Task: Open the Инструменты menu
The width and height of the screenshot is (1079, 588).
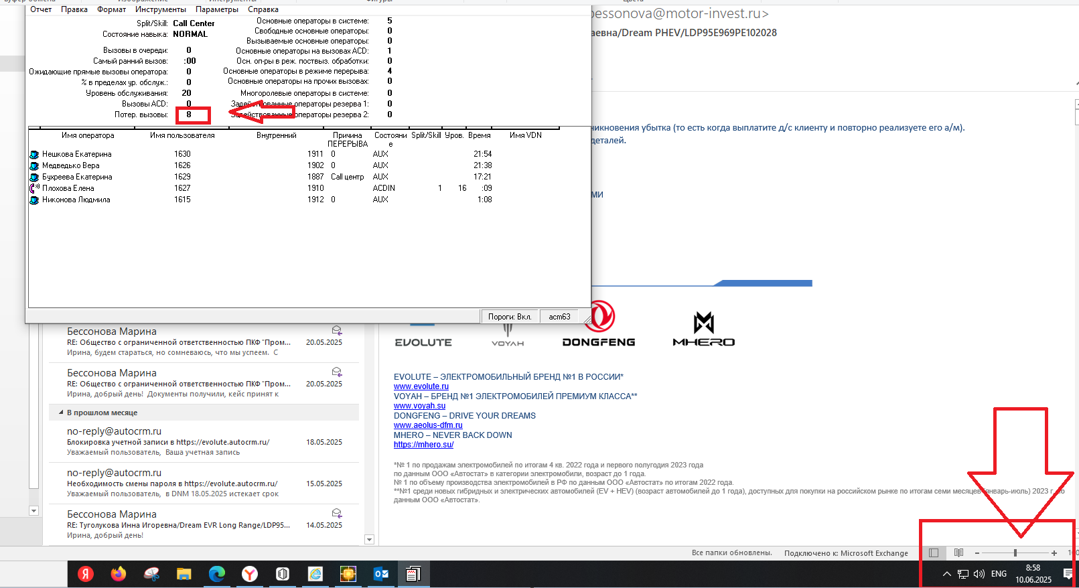Action: 161,9
